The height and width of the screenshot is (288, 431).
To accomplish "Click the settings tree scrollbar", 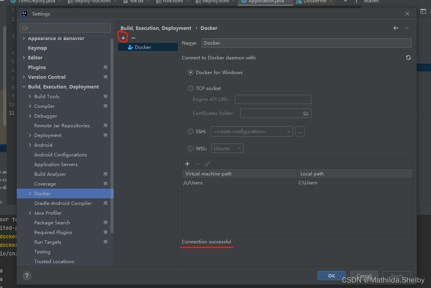I will pos(112,136).
